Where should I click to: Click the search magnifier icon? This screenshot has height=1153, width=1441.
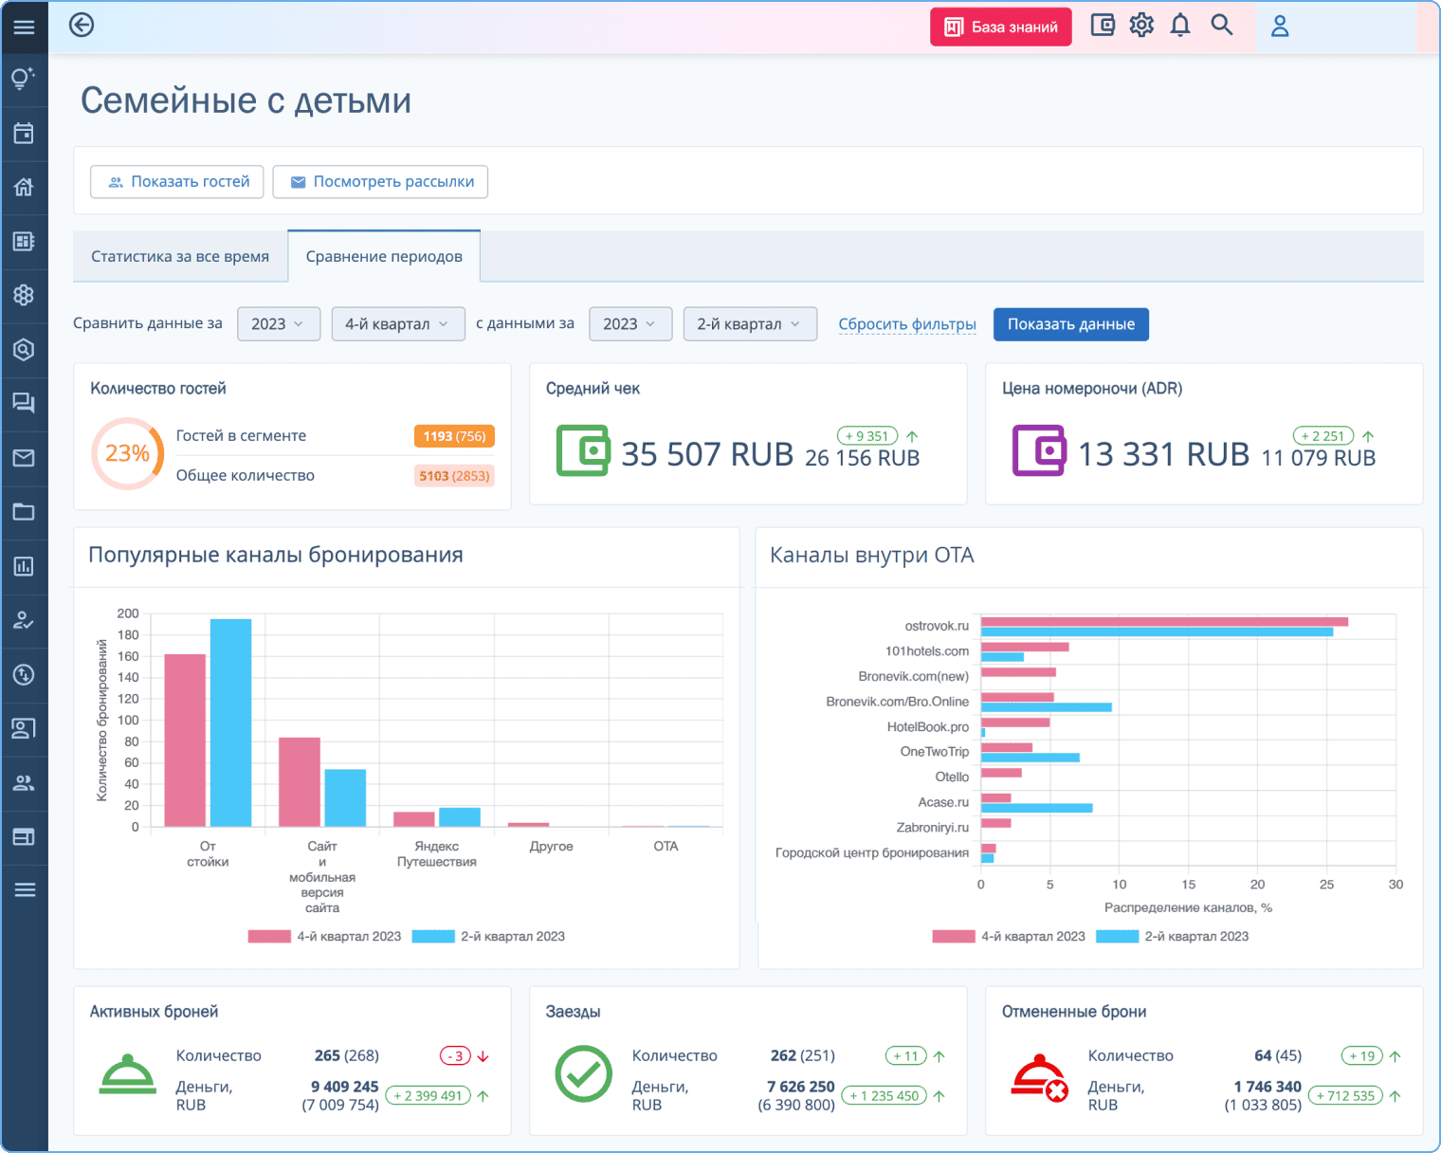click(x=1222, y=26)
